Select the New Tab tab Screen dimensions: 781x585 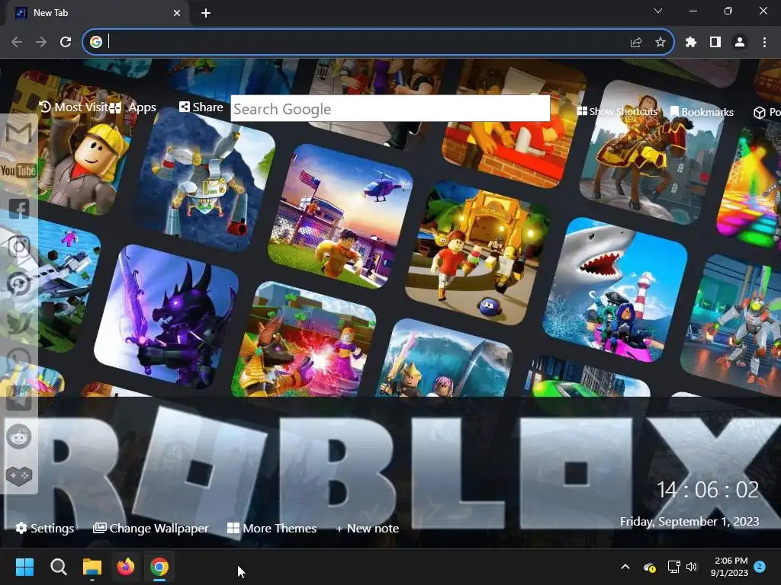click(98, 13)
